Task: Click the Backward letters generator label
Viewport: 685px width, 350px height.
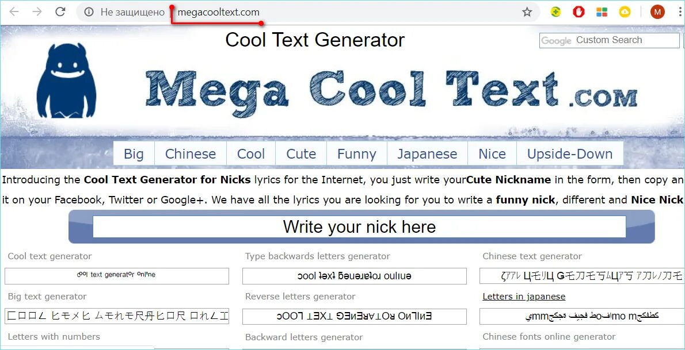Action: click(304, 337)
